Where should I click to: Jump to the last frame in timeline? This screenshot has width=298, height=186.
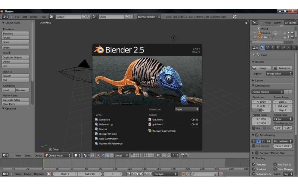tap(150, 174)
